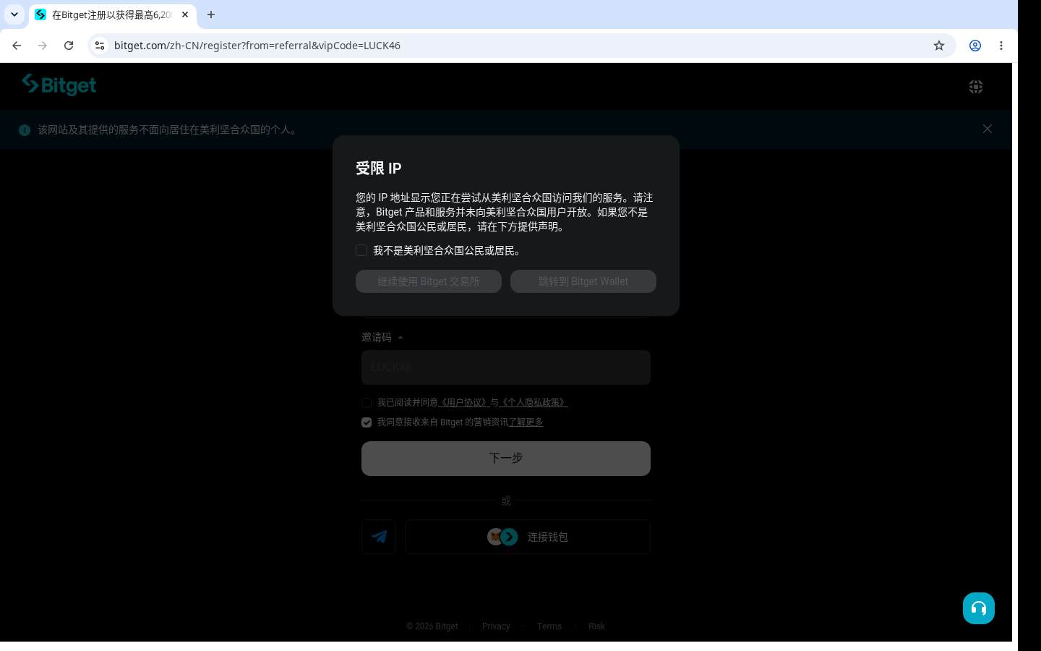1041x651 pixels.
Task: Open the Chrome three-dot menu
Action: pyautogui.click(x=1001, y=46)
